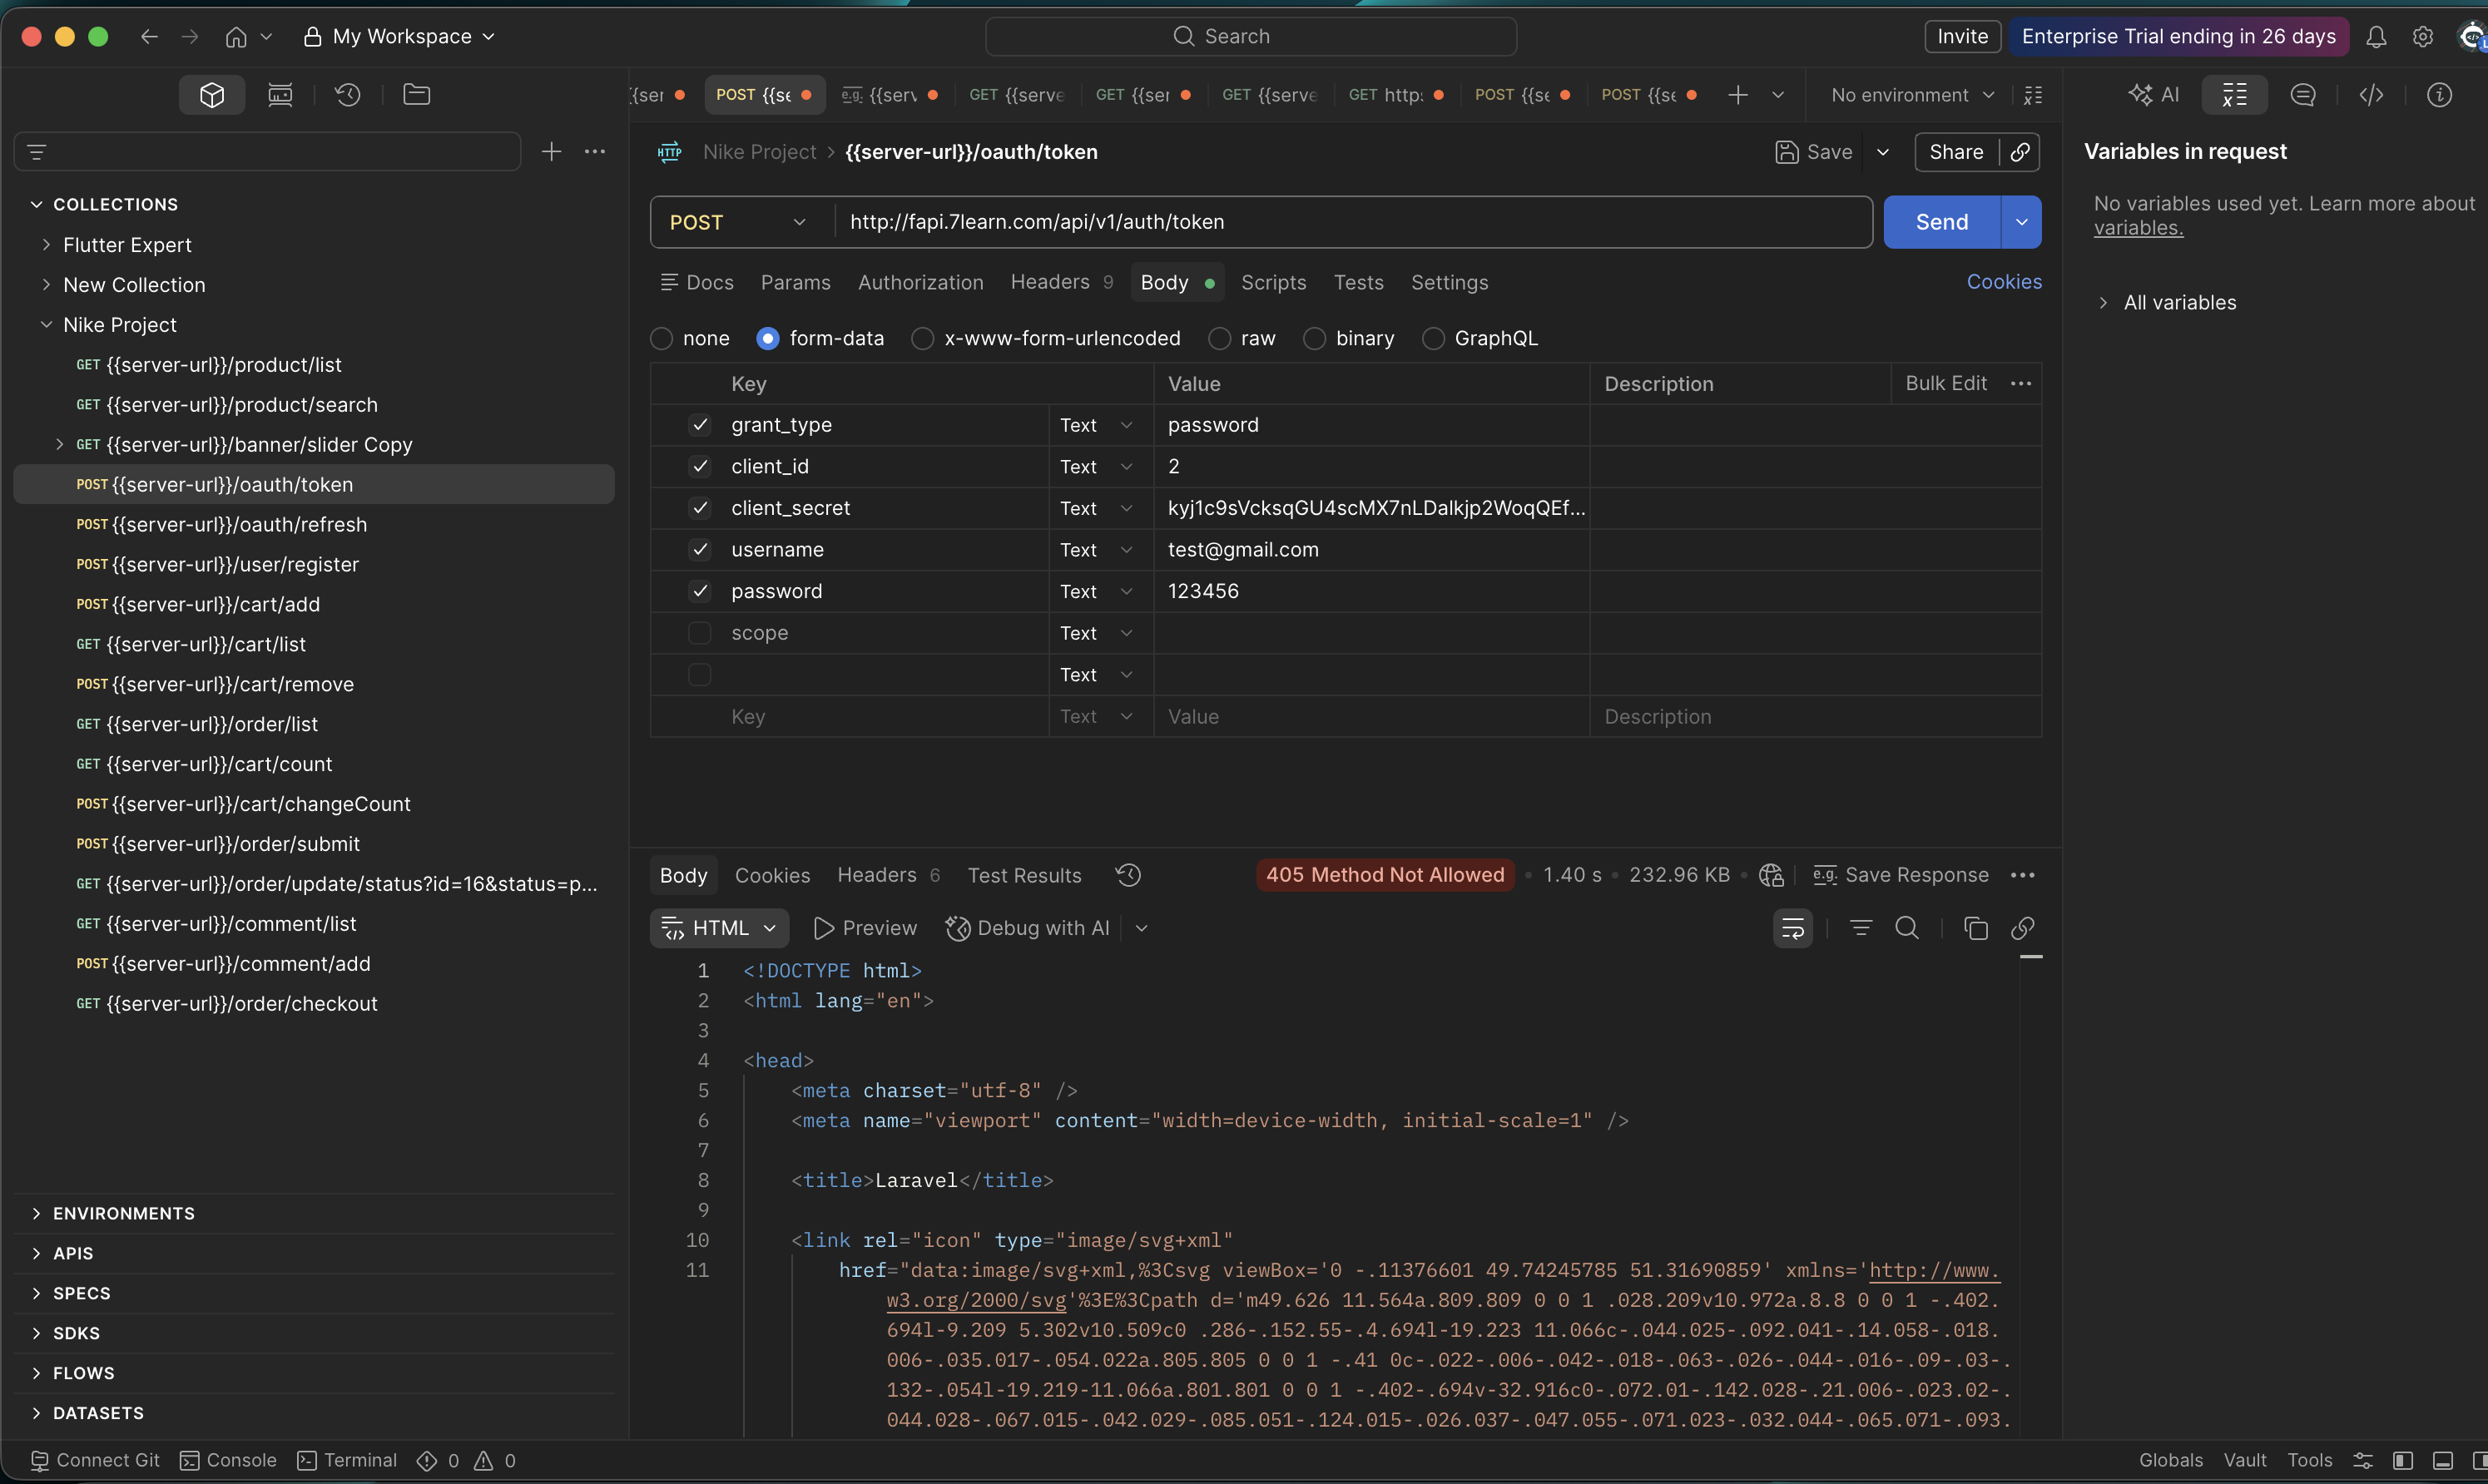
Task: Switch to the Authorization tab
Action: pyautogui.click(x=920, y=283)
